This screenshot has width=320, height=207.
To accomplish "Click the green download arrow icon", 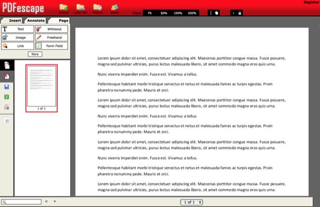I will coord(6,97).
